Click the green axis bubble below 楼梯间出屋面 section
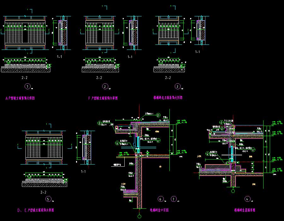284x221 pixels. 233,191
